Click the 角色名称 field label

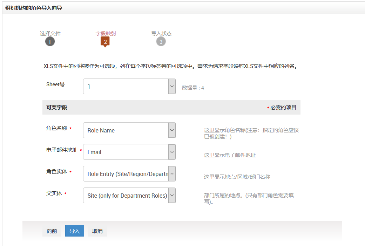point(56,128)
